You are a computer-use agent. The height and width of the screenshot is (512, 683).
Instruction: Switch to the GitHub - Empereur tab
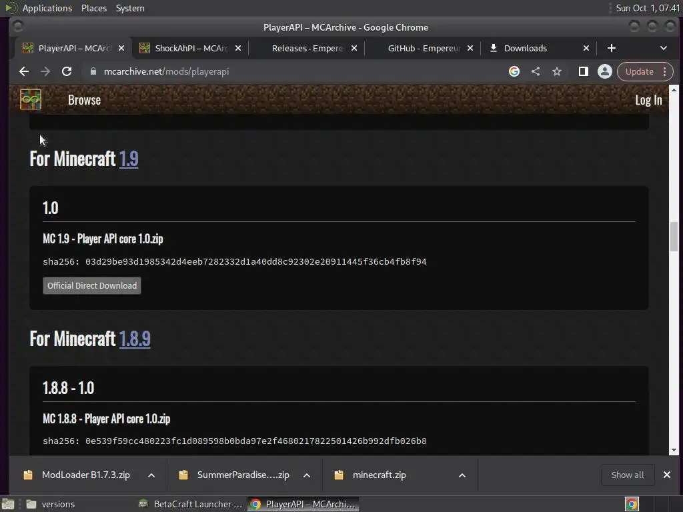coord(424,48)
